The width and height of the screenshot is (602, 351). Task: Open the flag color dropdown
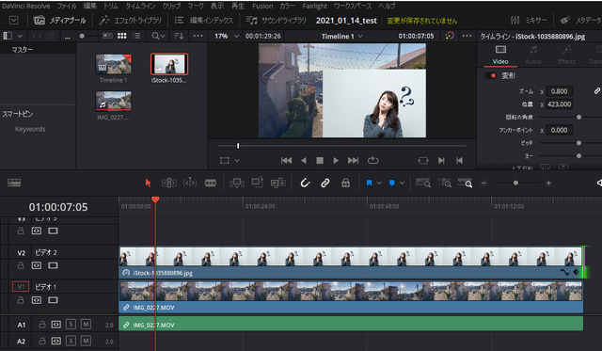[x=379, y=183]
